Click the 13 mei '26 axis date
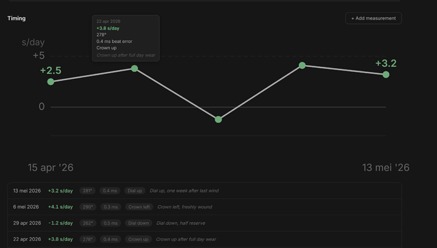The height and width of the screenshot is (248, 437). tap(386, 167)
